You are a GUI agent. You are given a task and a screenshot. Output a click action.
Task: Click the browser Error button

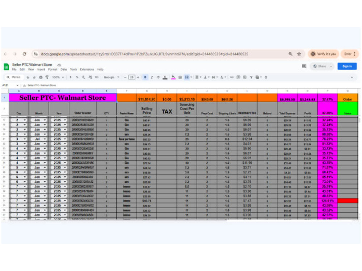350,54
